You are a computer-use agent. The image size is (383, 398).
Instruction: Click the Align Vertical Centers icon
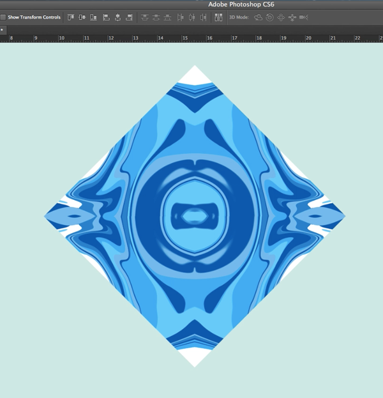82,17
